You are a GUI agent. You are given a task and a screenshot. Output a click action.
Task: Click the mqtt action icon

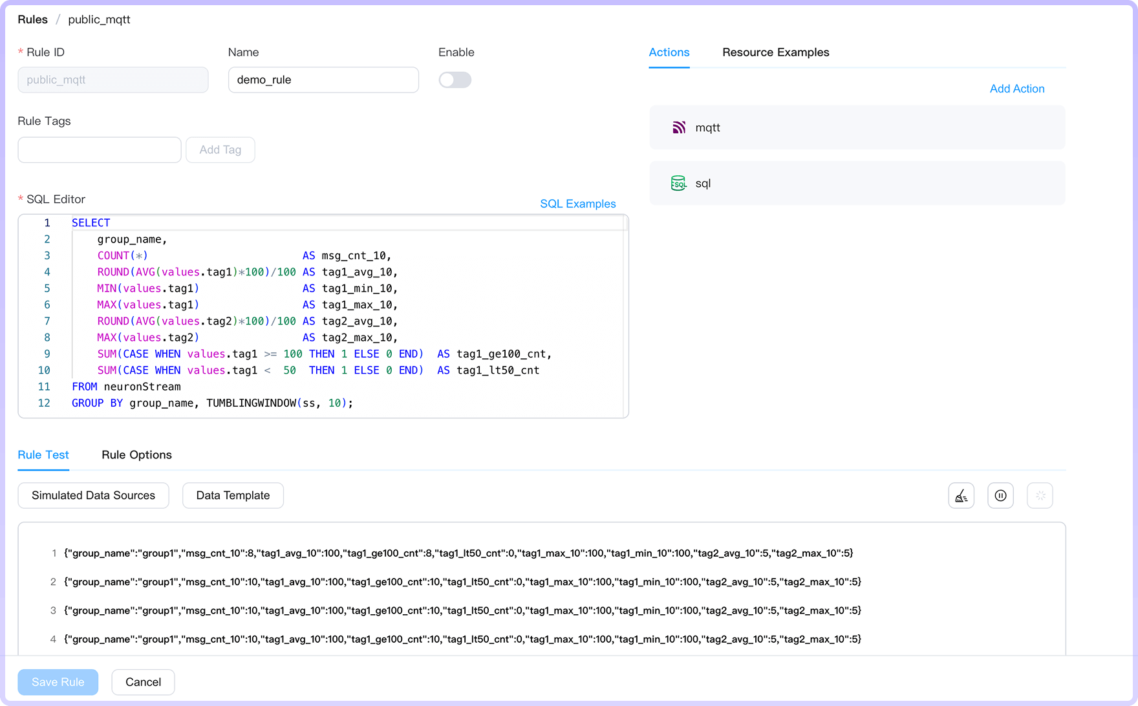(x=679, y=127)
